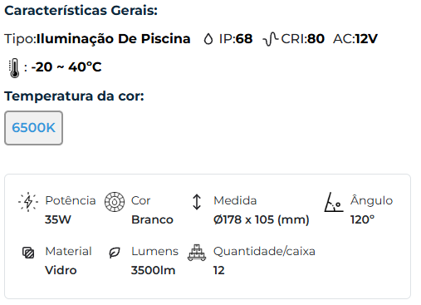
Task: Click the Material hatched square icon
Action: click(28, 253)
